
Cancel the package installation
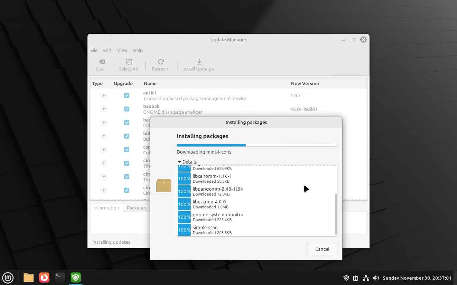pyautogui.click(x=322, y=249)
